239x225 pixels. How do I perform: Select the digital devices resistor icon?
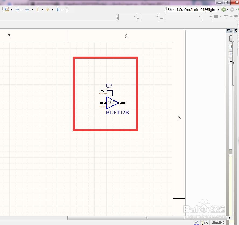click(x=37, y=10)
